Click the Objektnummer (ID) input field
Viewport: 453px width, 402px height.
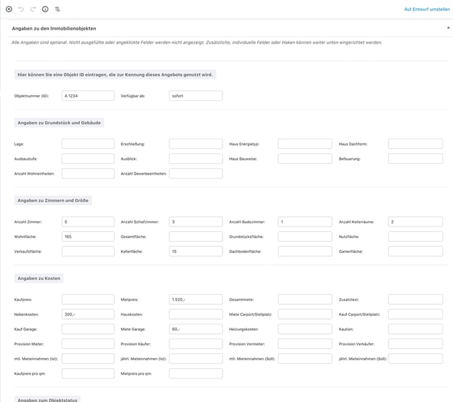pos(88,96)
